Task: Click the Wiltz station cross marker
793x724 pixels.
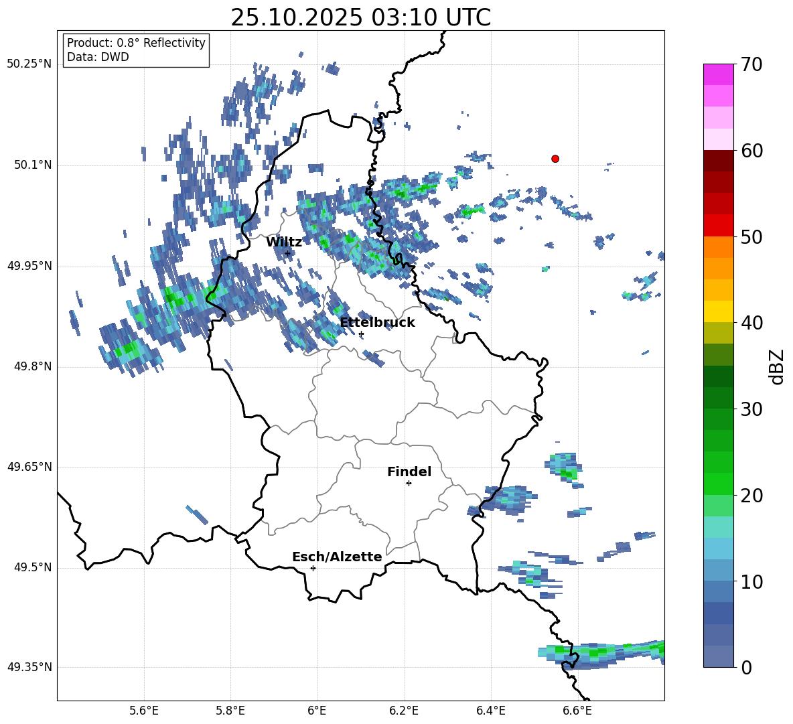Action: tap(288, 253)
